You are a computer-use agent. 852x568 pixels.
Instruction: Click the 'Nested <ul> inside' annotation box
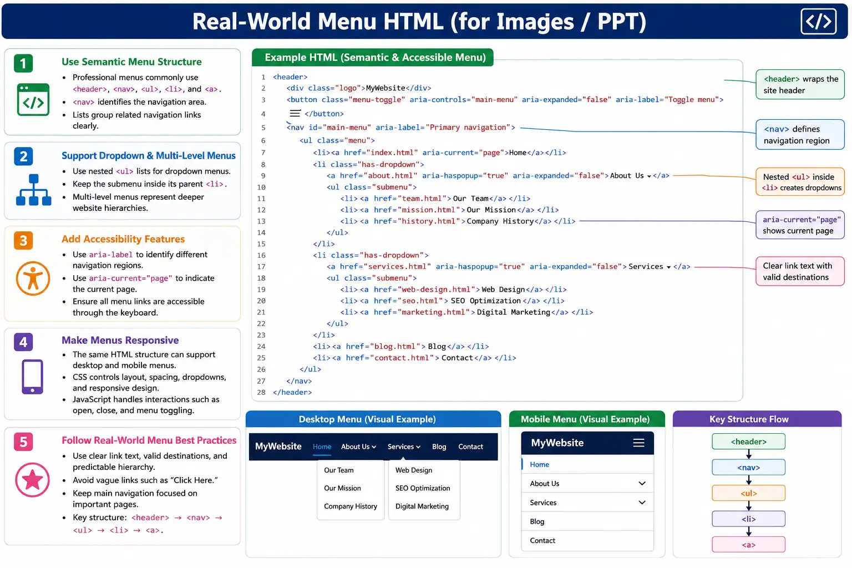tap(800, 182)
